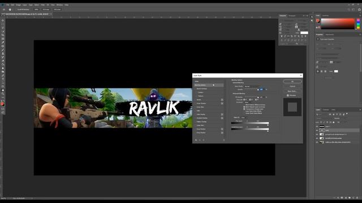Screen dimensions: 362x203
Task: Select the Zoom tool
Action: (x=3, y=94)
